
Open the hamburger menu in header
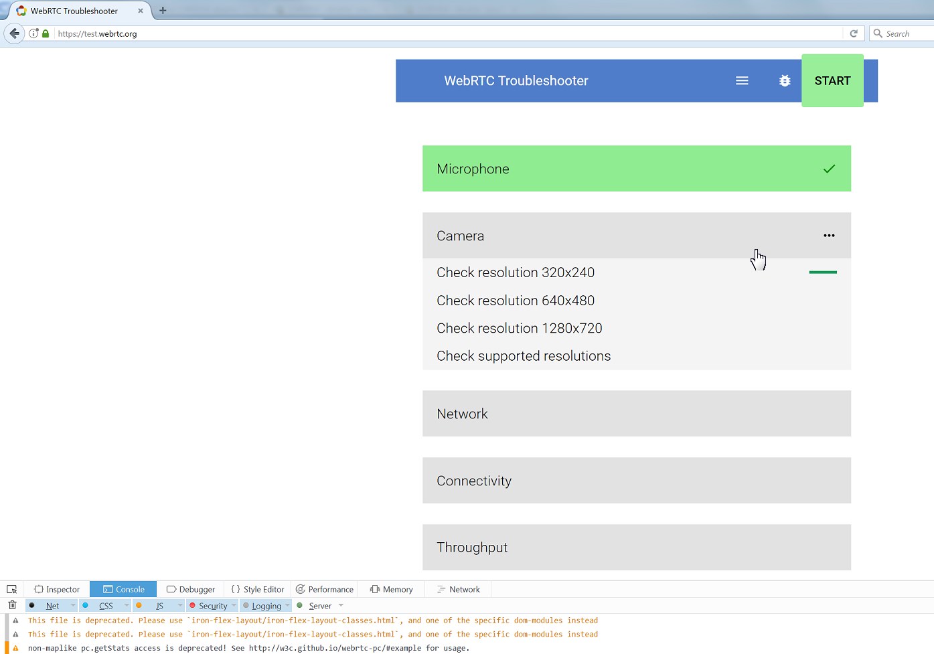tap(742, 81)
